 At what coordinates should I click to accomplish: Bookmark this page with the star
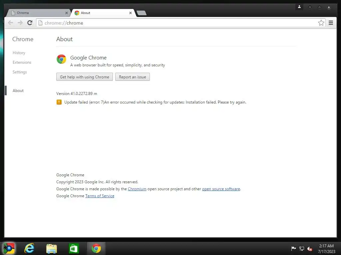(321, 23)
